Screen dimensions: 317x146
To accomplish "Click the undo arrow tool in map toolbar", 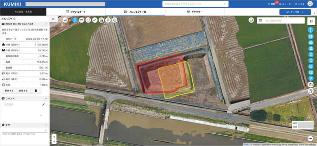I will (65, 20).
